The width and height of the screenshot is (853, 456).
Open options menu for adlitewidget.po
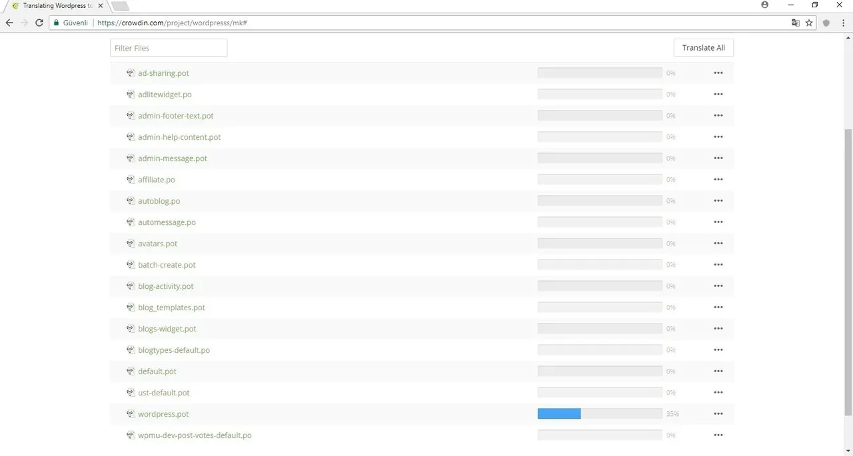718,95
